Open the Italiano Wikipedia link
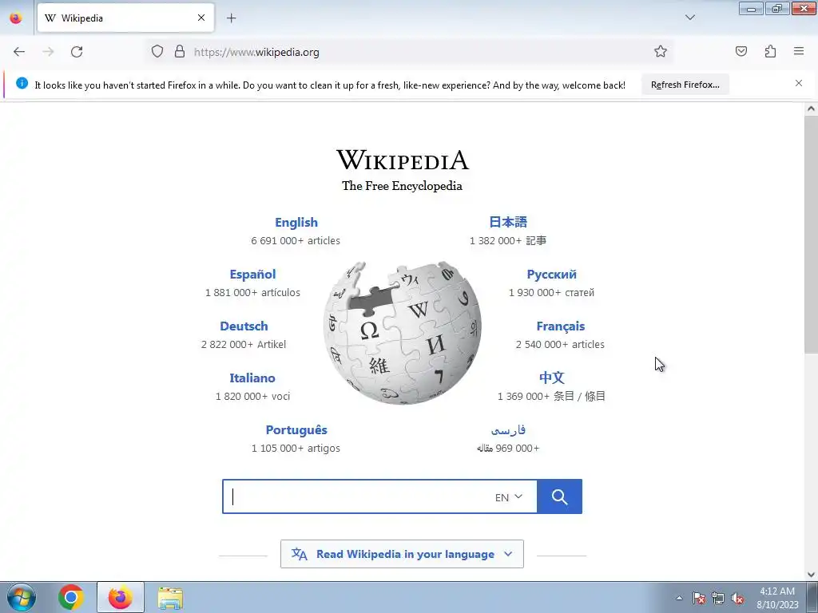The height and width of the screenshot is (613, 818). tap(252, 378)
